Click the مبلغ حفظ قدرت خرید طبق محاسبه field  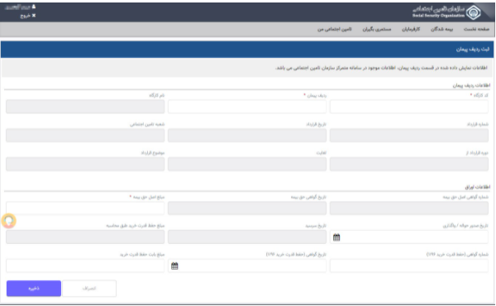tap(85, 237)
